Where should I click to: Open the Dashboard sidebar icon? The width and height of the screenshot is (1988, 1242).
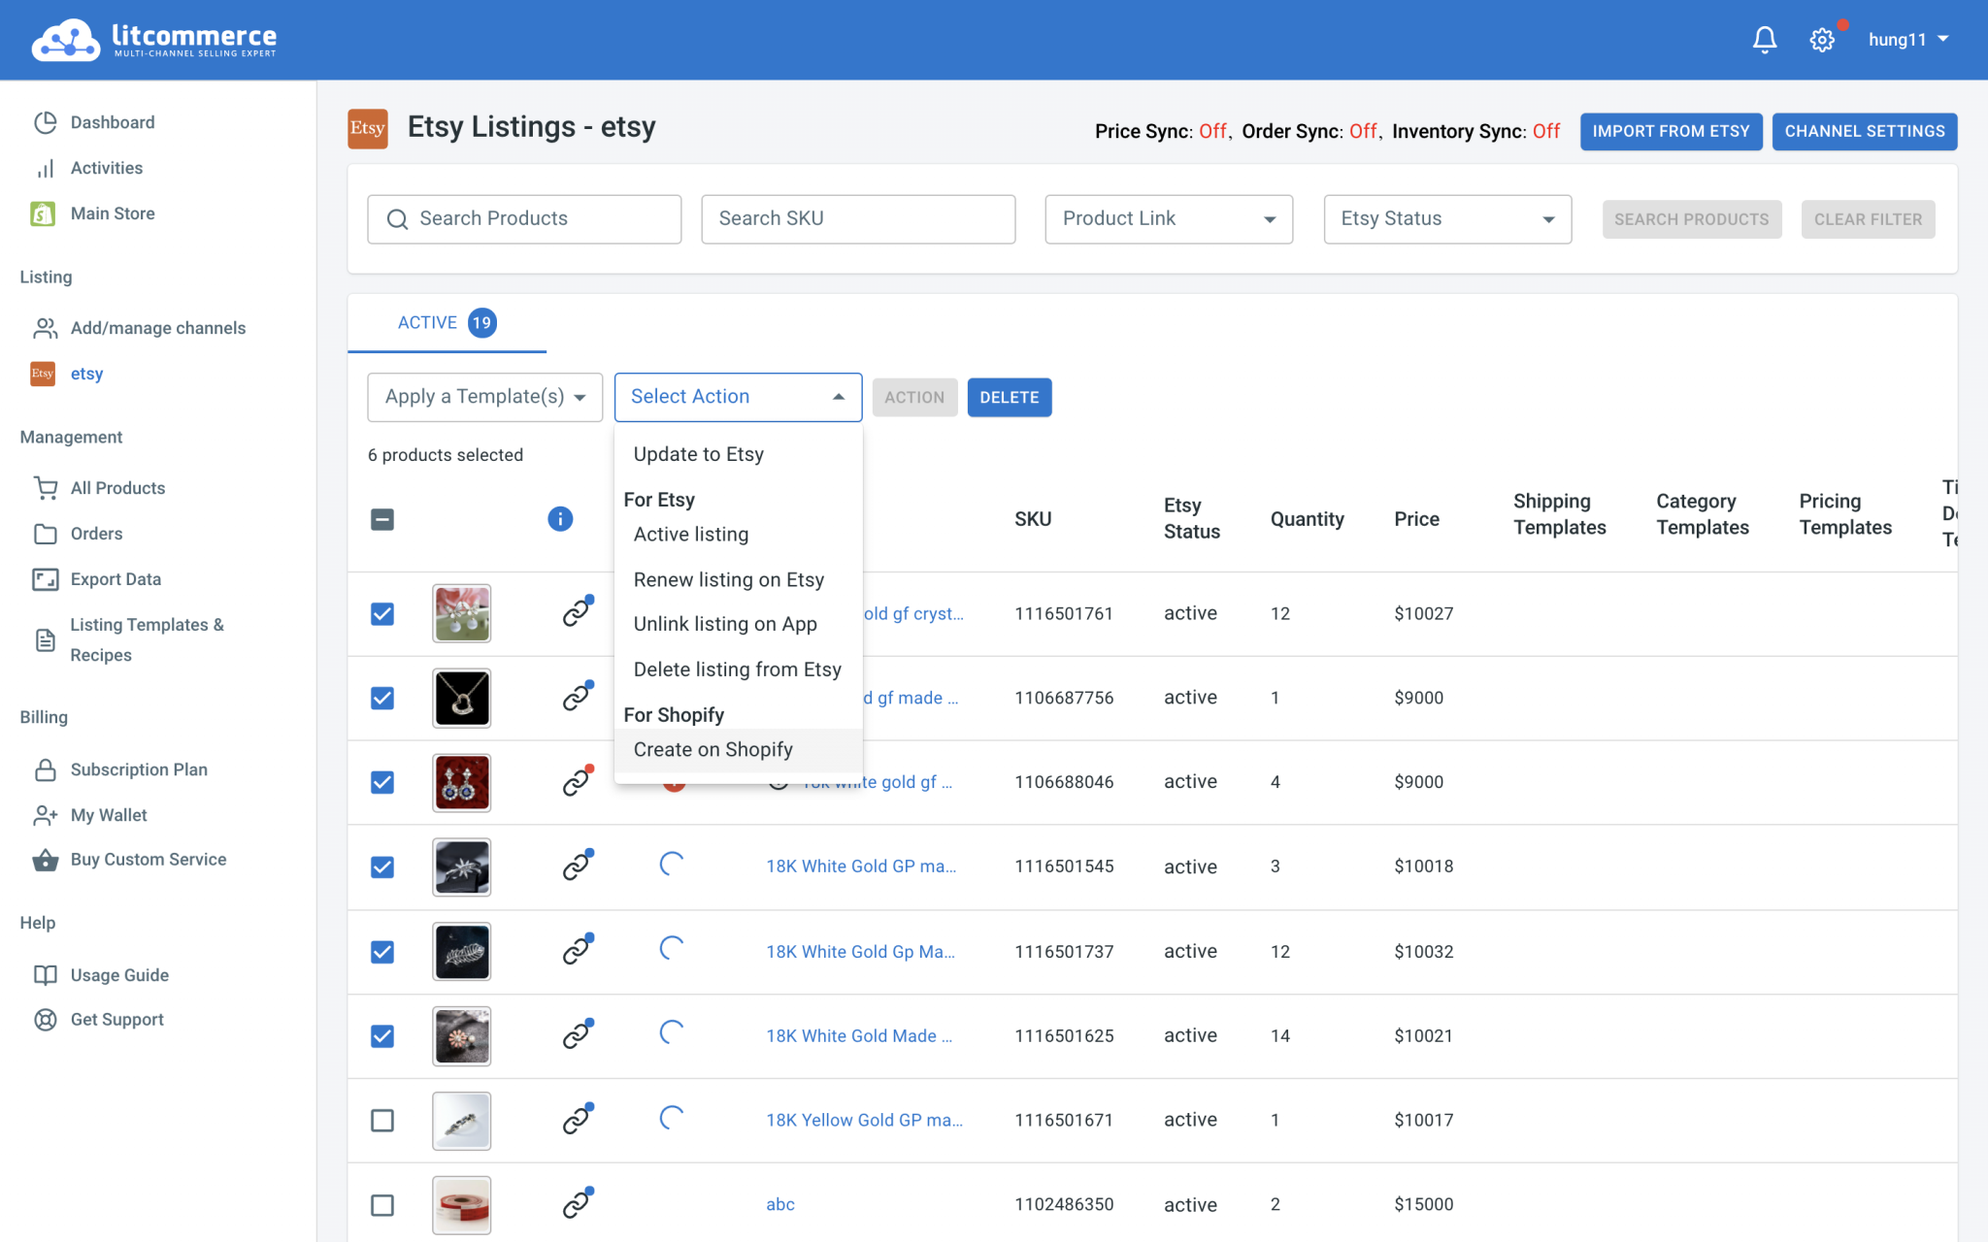45,122
